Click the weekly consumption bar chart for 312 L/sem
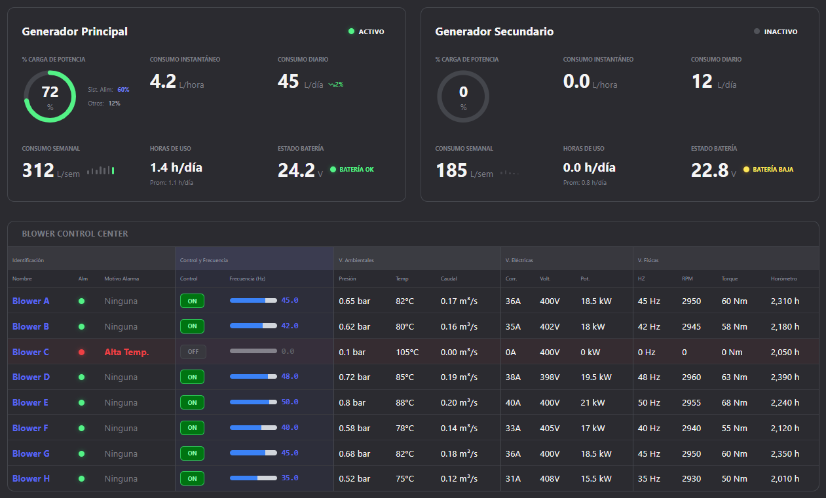Image resolution: width=826 pixels, height=498 pixels. click(101, 170)
